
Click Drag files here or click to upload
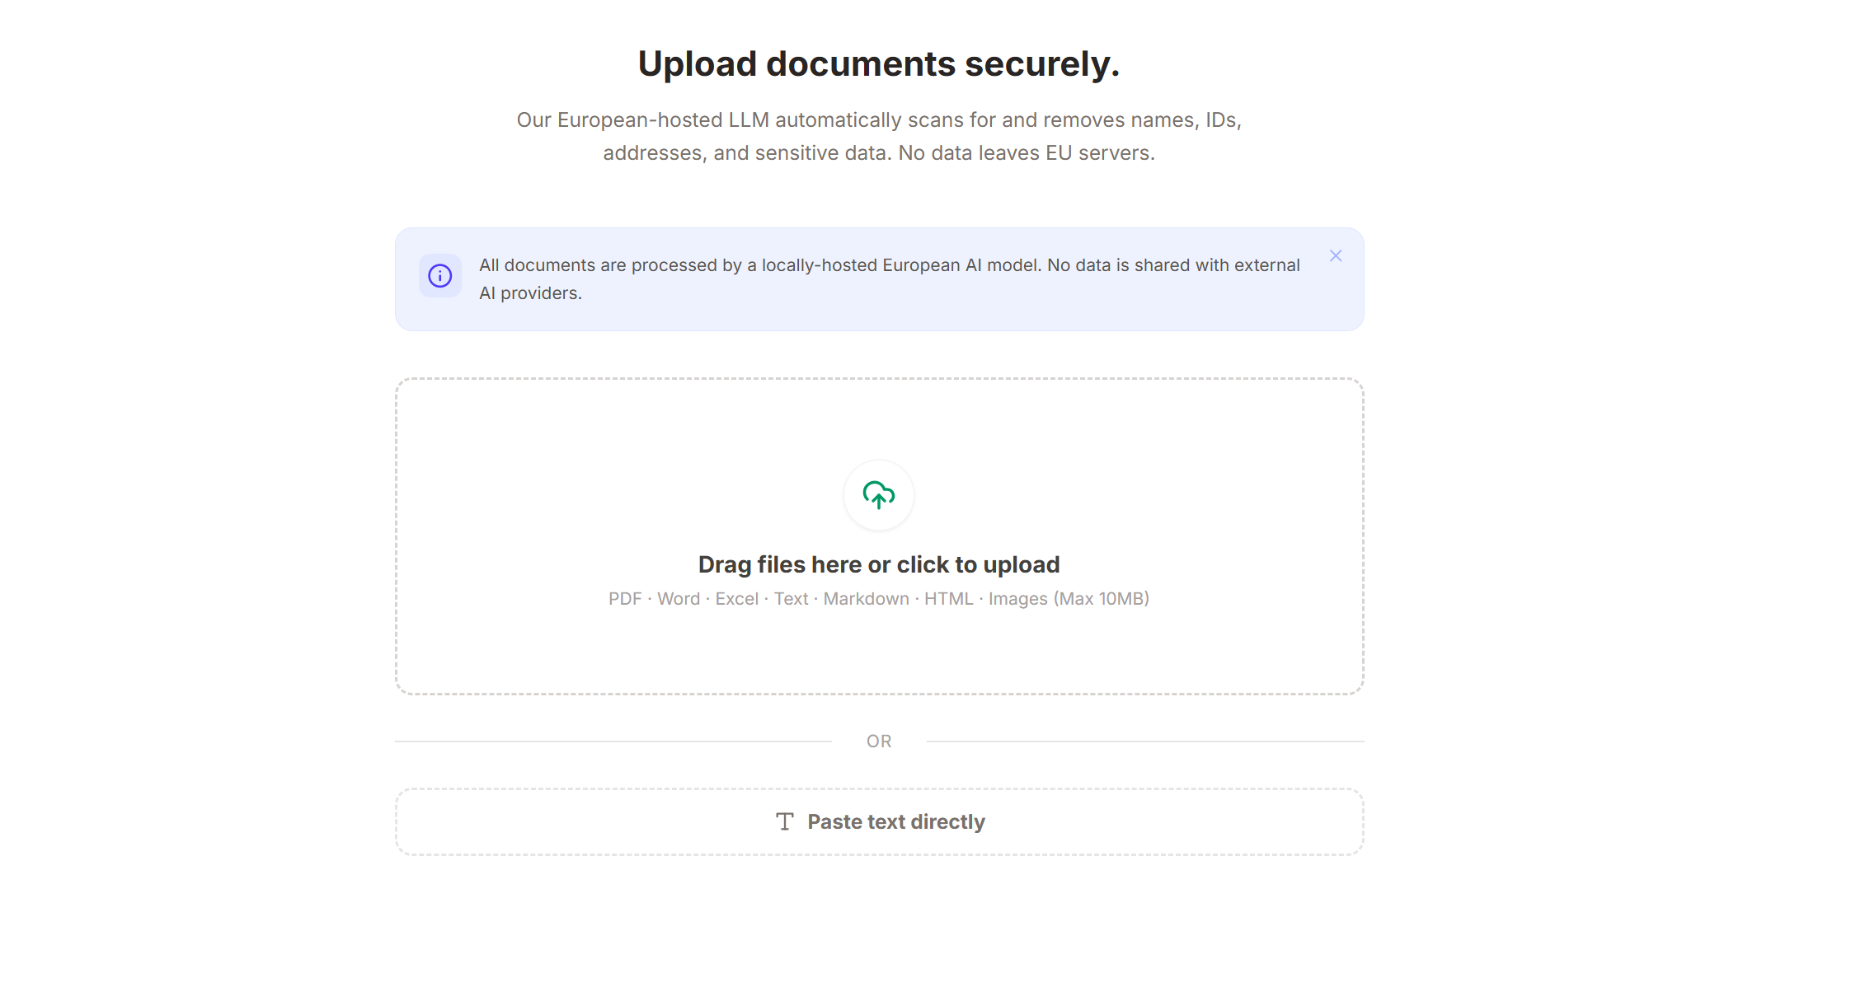(x=879, y=564)
